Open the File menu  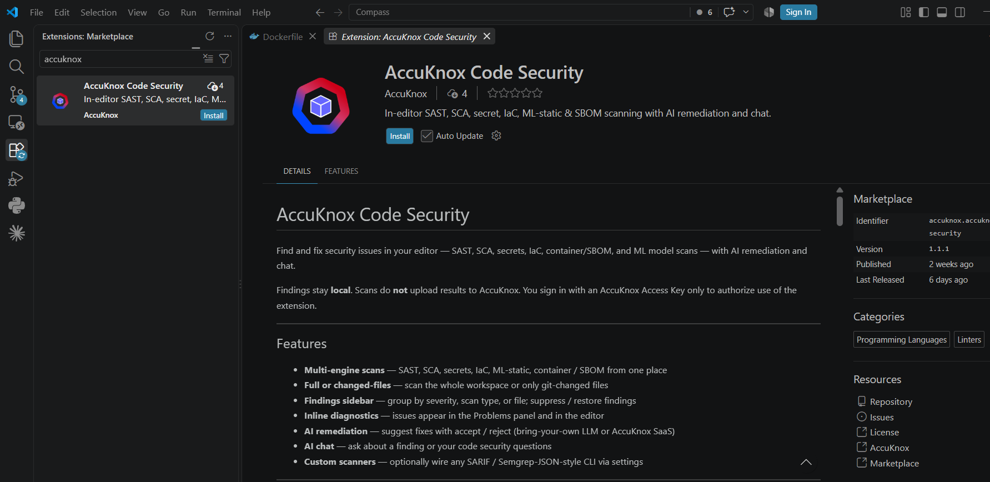(x=37, y=12)
